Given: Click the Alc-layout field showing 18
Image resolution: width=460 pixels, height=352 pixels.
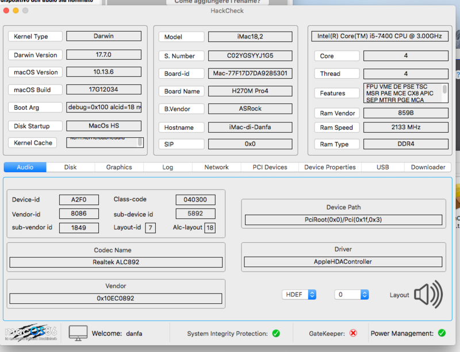Looking at the screenshot, I should pyautogui.click(x=210, y=228).
